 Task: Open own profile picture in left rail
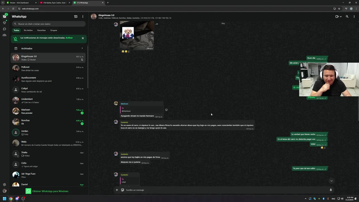click(x=4, y=191)
